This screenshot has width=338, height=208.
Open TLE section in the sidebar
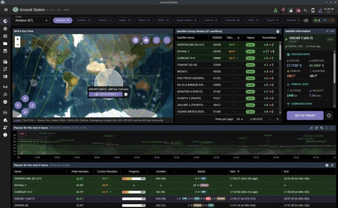(5, 87)
